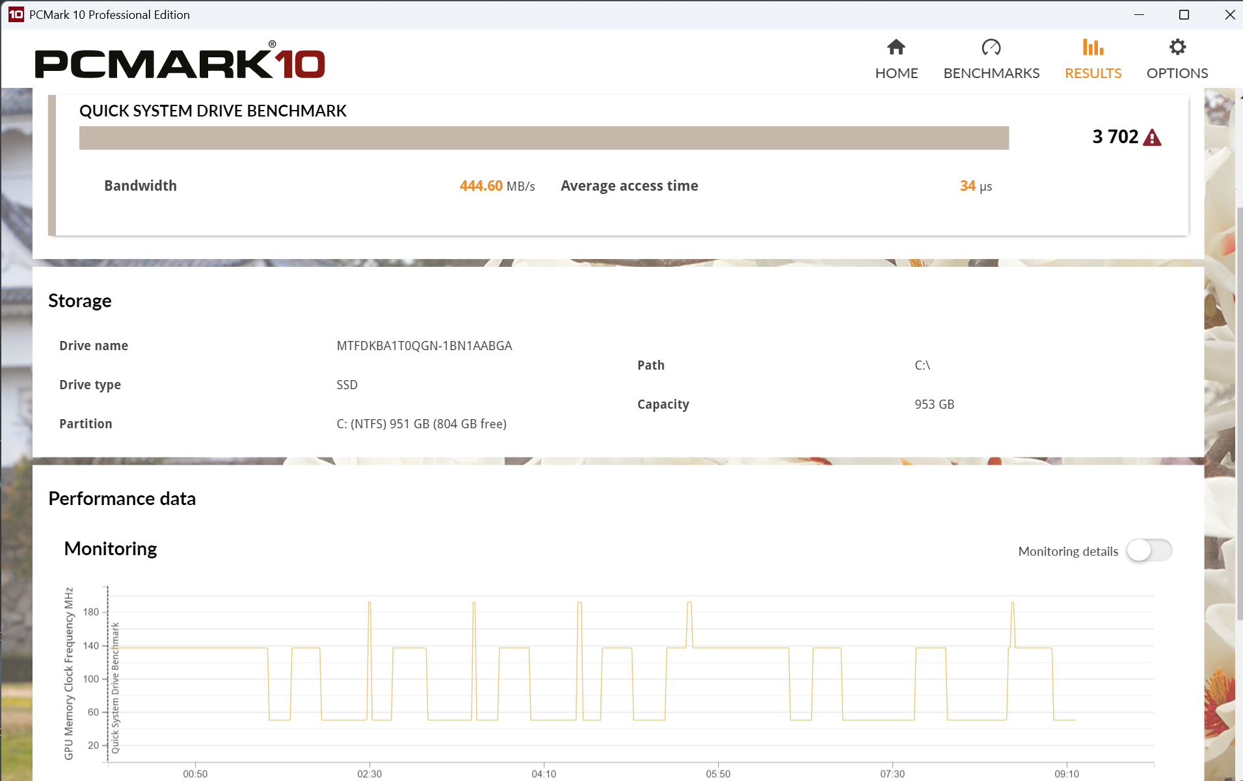Click the 09:10 time label on chart
This screenshot has height=781, width=1243.
1067,774
